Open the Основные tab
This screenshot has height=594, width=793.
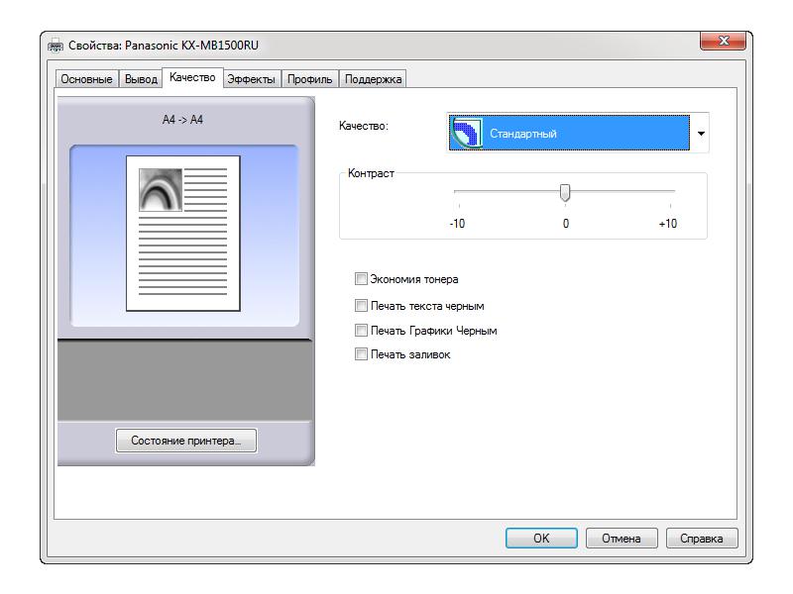(86, 79)
